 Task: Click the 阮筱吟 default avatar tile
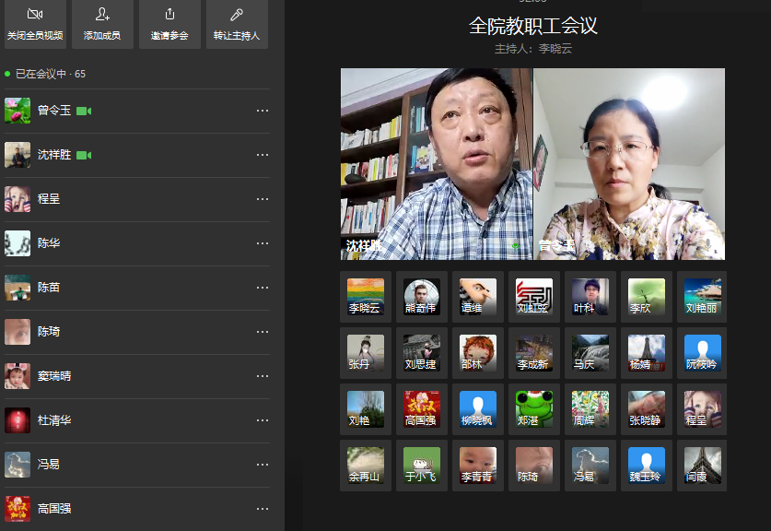703,353
